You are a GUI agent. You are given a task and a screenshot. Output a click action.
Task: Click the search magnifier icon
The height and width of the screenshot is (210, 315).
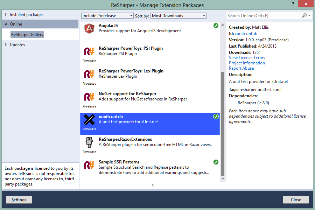[x=304, y=15]
